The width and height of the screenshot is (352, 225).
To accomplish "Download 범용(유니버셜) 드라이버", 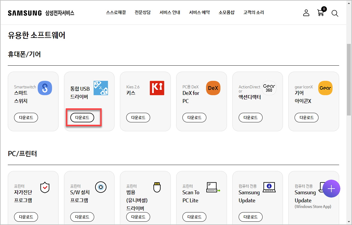I will pos(138,217).
